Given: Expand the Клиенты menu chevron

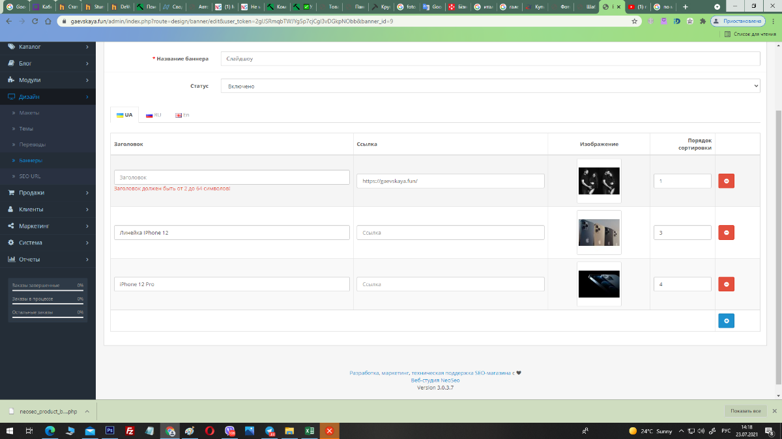Looking at the screenshot, I should (87, 209).
